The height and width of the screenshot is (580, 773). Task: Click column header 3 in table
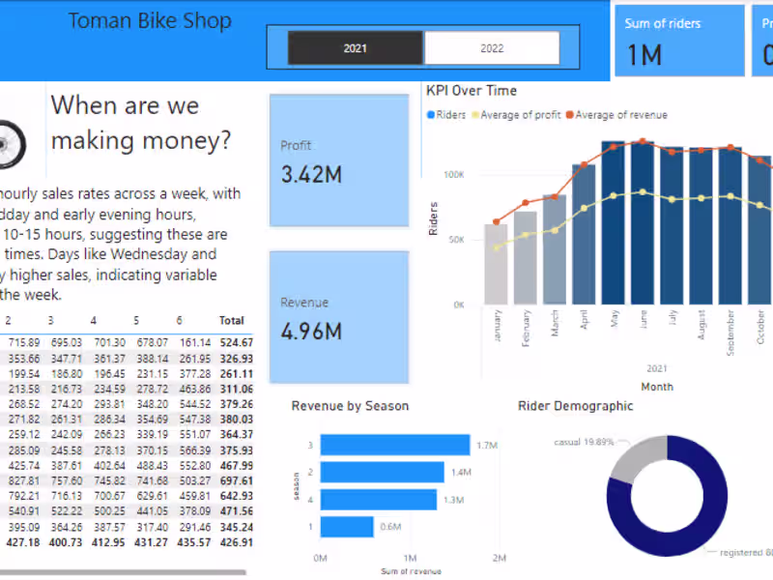pos(51,321)
